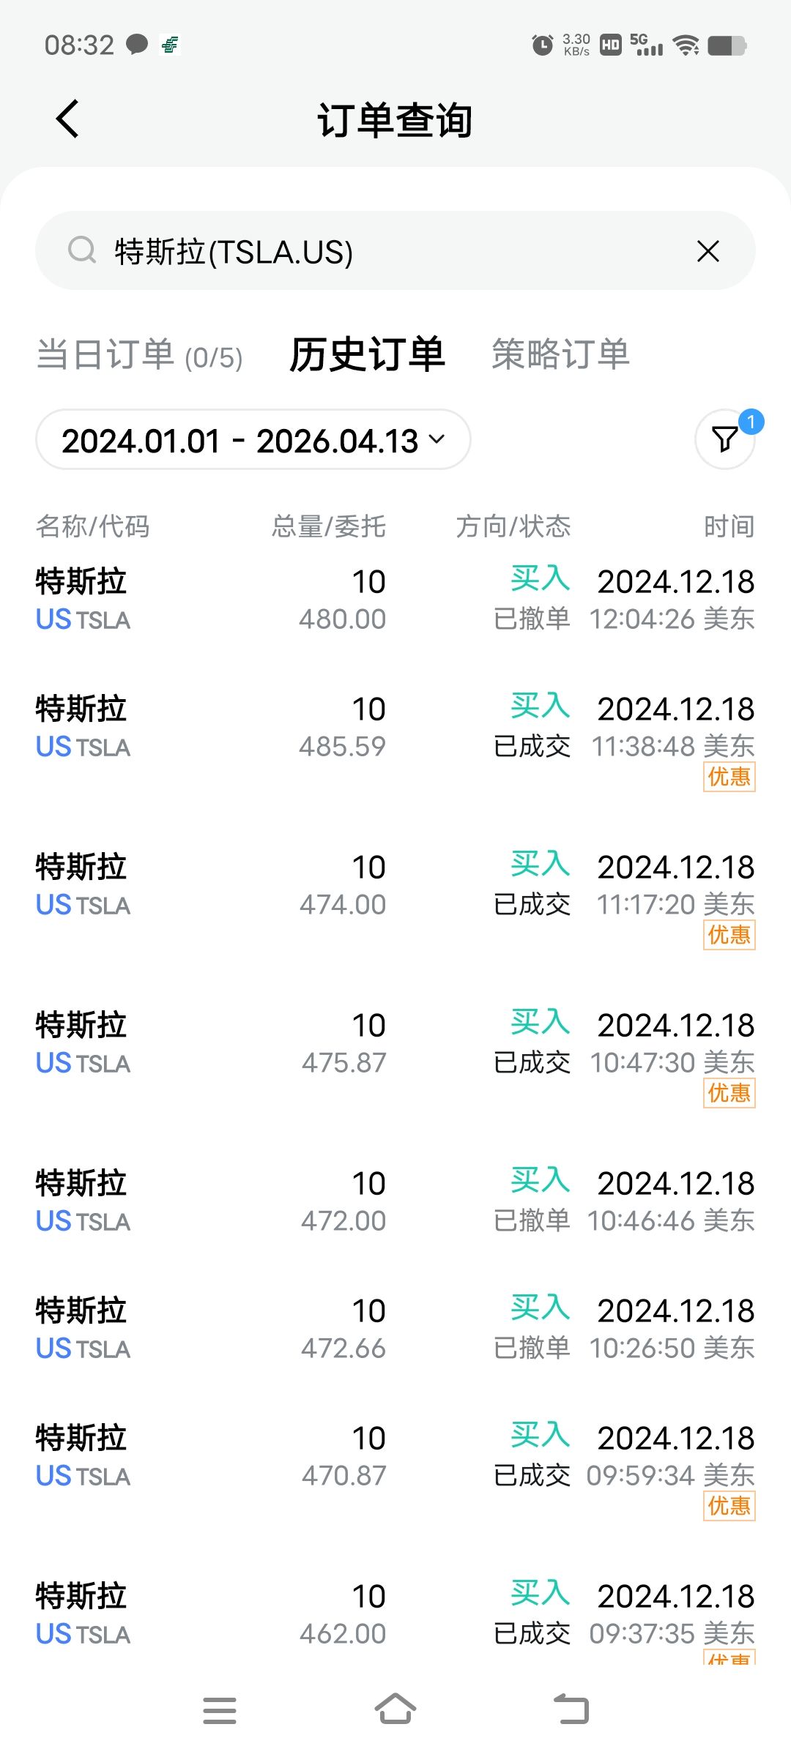Switch to the 策略订单 tab
Image resolution: width=791 pixels, height=1757 pixels.
coord(560,355)
